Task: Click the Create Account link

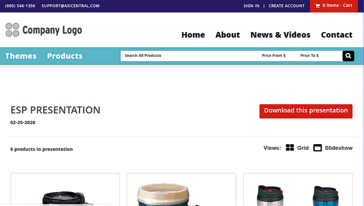Action: click(287, 6)
